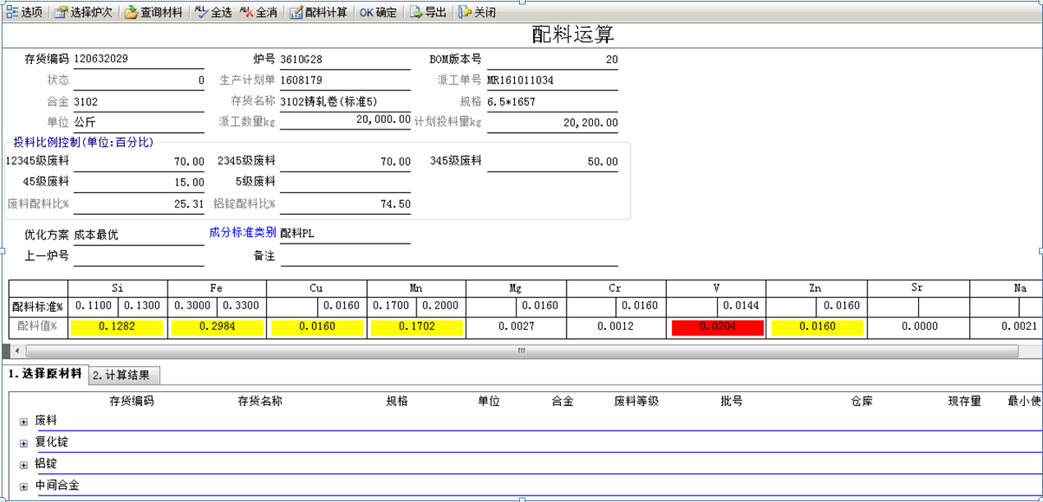Click the 存货名称 field 3102铸轧卷(标准5)
Screen dimensions: 1043x502
click(345, 102)
